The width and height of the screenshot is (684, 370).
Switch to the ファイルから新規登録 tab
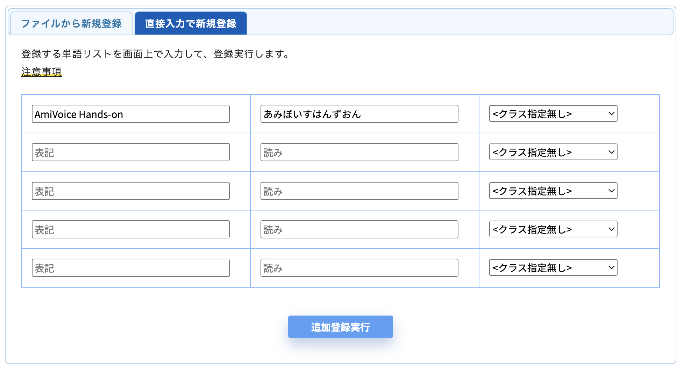[x=71, y=23]
